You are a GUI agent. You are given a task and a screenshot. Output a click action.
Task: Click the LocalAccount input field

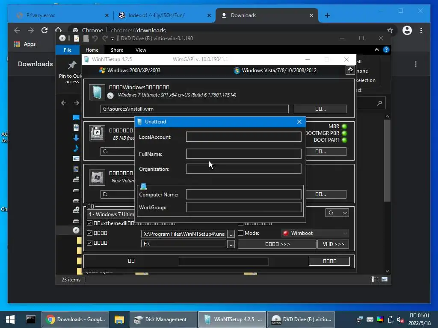(243, 137)
